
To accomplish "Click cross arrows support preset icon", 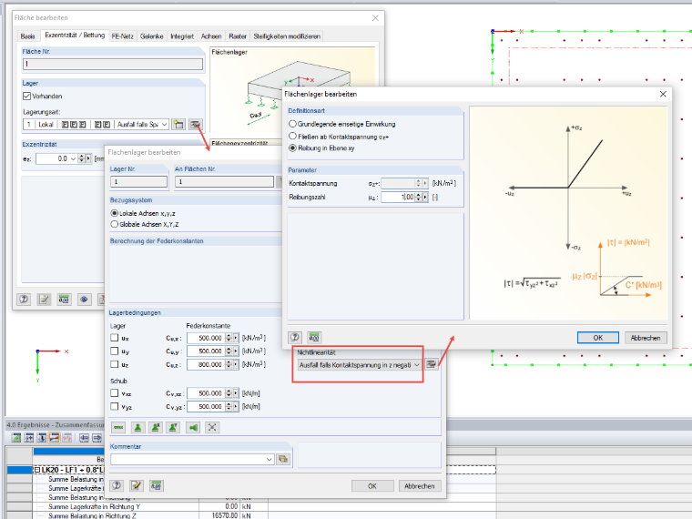I will point(212,427).
